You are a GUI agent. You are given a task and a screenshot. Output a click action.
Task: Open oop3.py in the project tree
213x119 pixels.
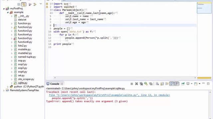[23, 68]
